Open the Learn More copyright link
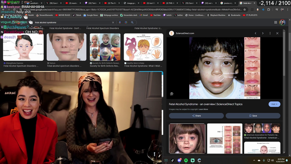Viewport: 291px width, 164px height. point(203,109)
